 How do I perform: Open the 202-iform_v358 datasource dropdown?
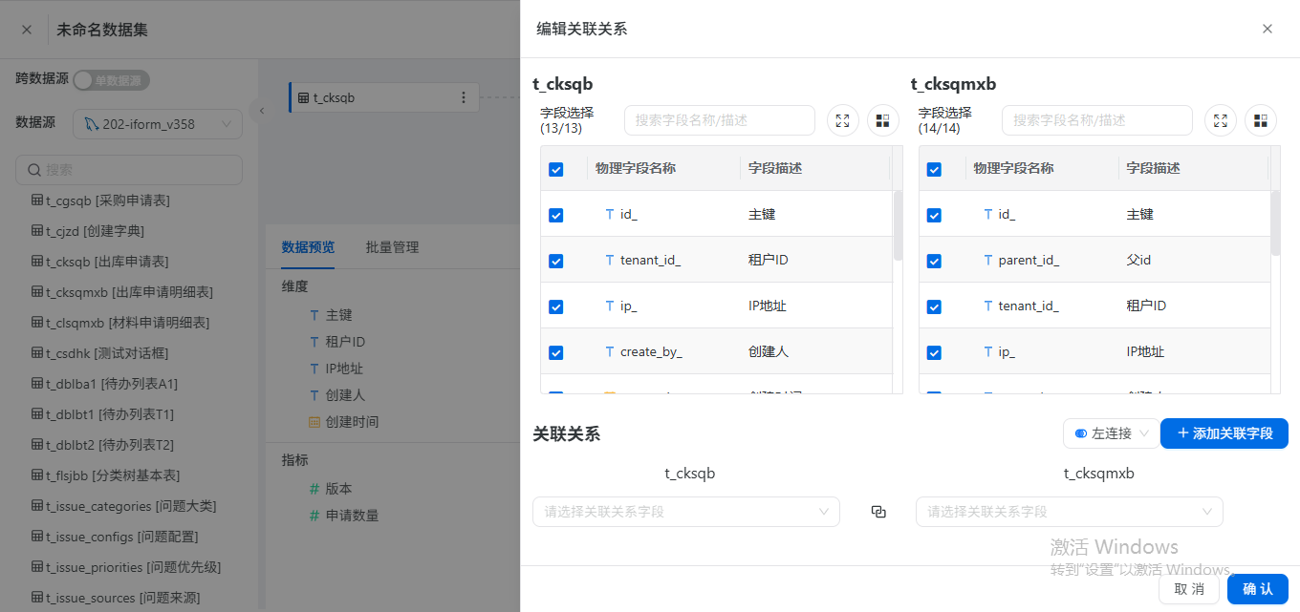click(x=158, y=124)
